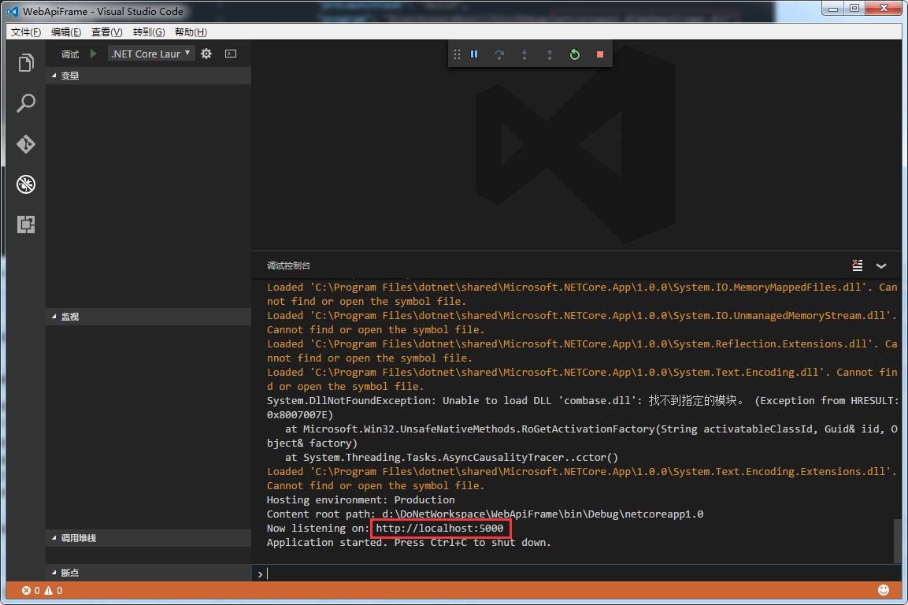The height and width of the screenshot is (605, 908).
Task: Open launch.json with the gear icon
Action: [x=206, y=54]
